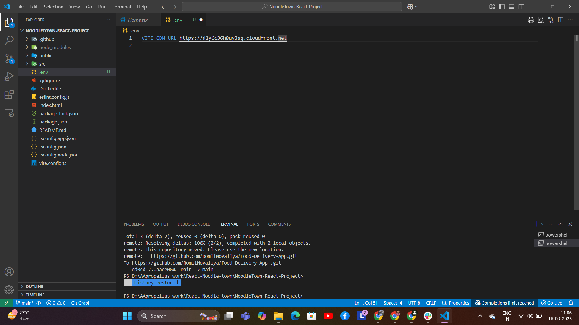Viewport: 579px width, 325px height.
Task: Open the Manage gear icon
Action: (9, 289)
